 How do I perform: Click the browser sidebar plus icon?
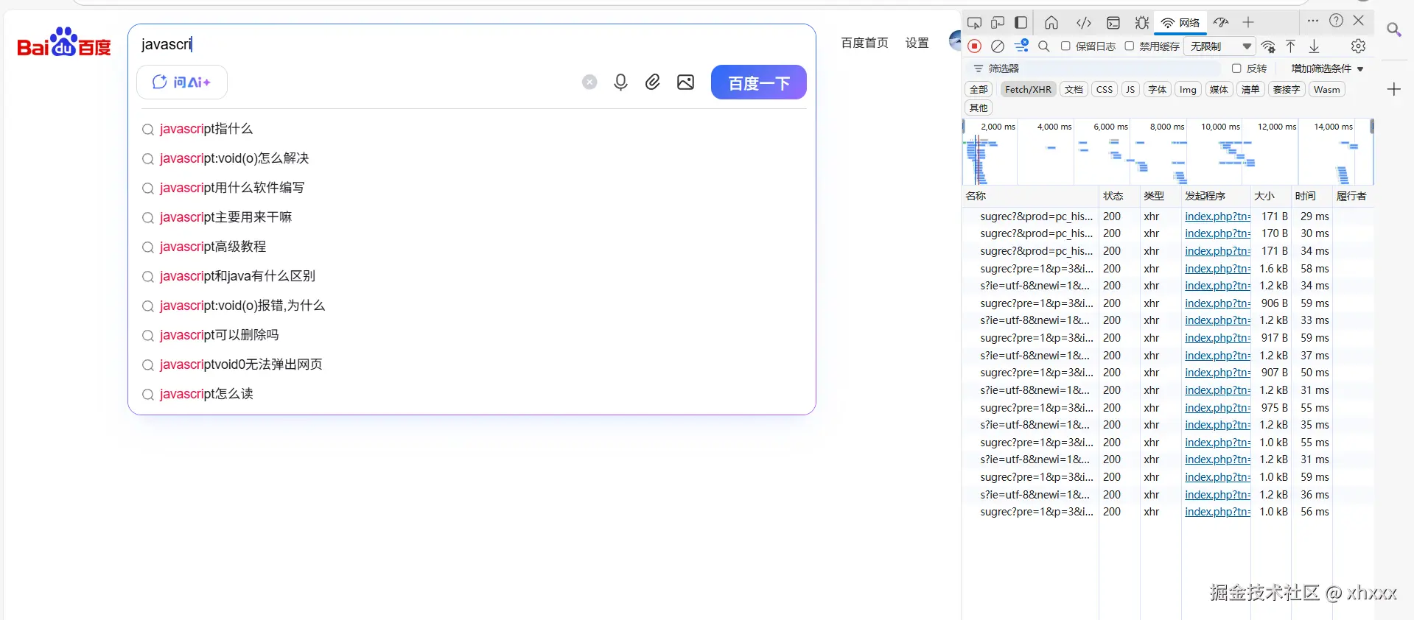[x=1393, y=90]
